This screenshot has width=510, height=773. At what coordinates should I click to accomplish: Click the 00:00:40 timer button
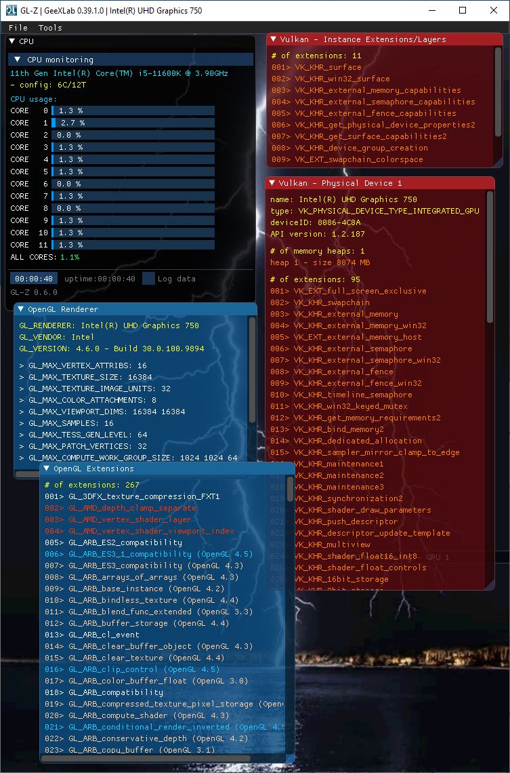tap(34, 279)
